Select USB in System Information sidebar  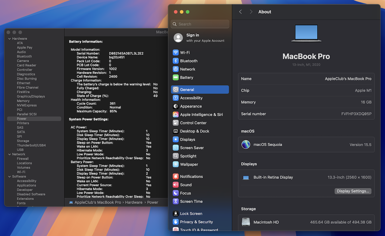tap(20, 150)
